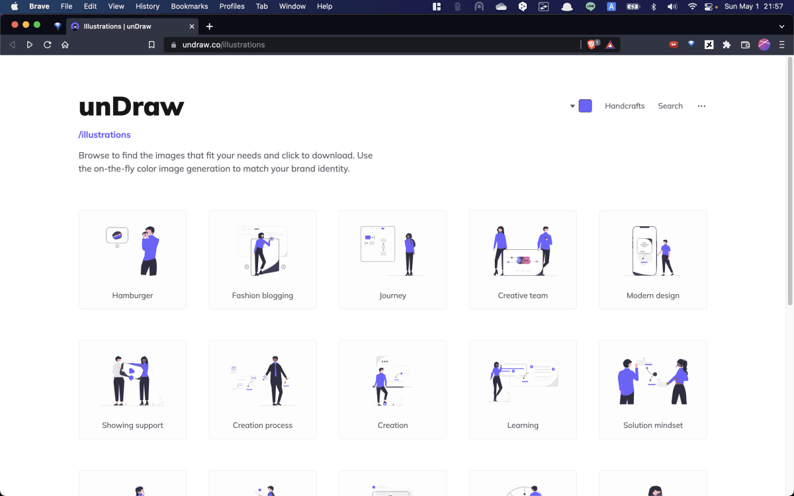Open the Brave Wallet icon

coord(745,45)
